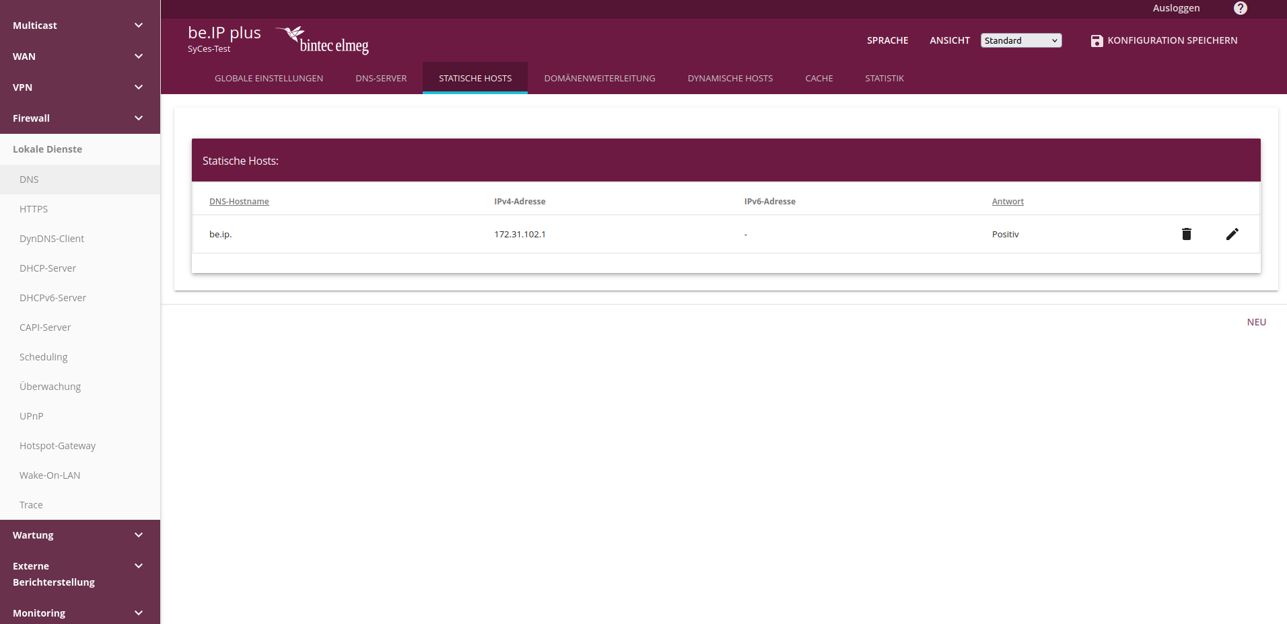Click the SyCes-Test device name
The height and width of the screenshot is (624, 1287).
(209, 49)
